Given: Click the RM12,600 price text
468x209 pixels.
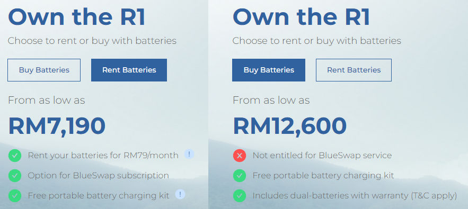Looking at the screenshot, I should pos(289,126).
